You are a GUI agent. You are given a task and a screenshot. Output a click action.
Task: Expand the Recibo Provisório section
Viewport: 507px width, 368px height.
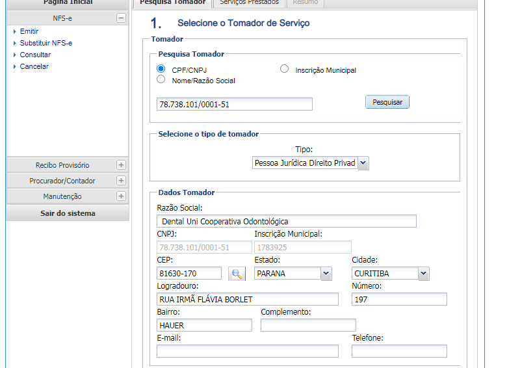pos(121,165)
